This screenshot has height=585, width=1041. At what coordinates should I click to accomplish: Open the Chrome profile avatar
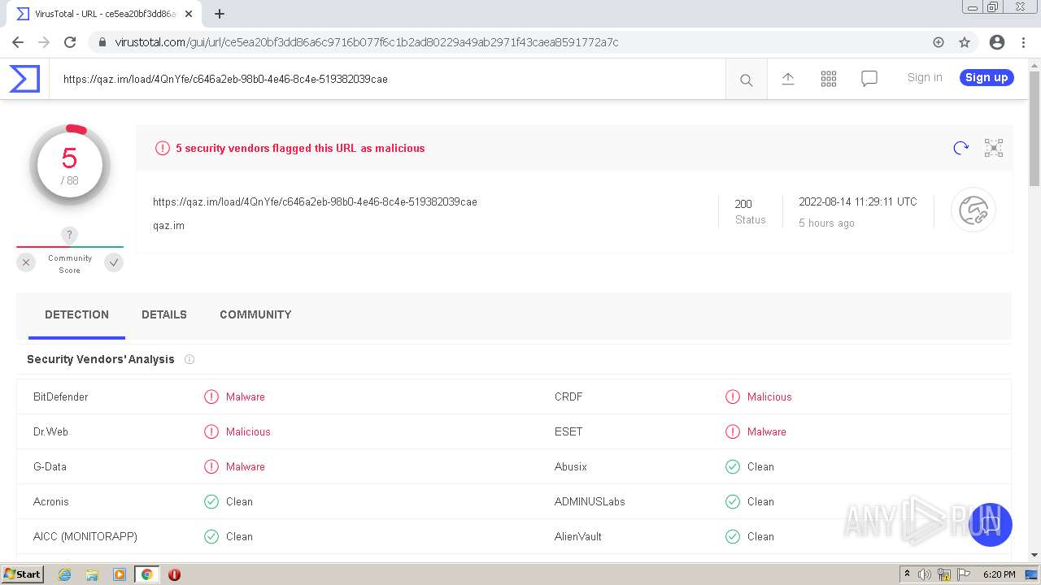[x=997, y=42]
